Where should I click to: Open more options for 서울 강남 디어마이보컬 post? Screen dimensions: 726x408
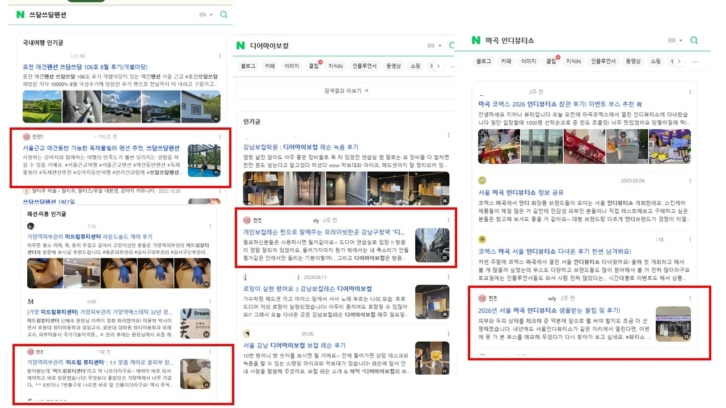449,334
